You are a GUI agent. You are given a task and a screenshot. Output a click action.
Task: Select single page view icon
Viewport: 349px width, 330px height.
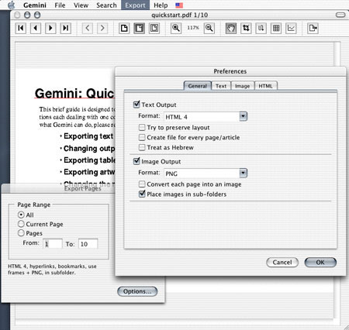pyautogui.click(x=124, y=28)
